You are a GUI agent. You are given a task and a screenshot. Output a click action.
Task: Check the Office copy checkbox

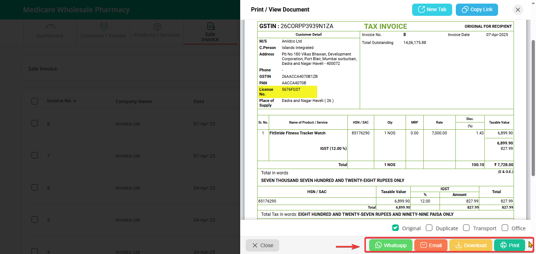tap(505, 228)
